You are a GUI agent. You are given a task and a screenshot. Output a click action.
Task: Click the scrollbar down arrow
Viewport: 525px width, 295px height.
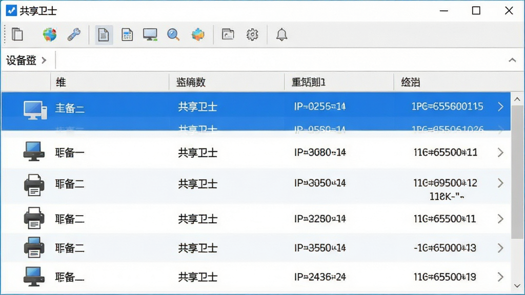517,286
